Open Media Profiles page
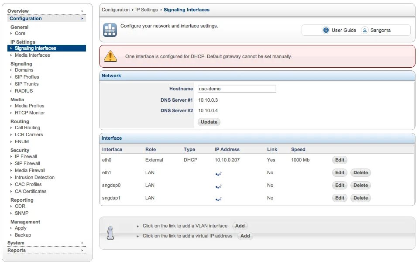This screenshot has height=265, width=419. (x=29, y=106)
